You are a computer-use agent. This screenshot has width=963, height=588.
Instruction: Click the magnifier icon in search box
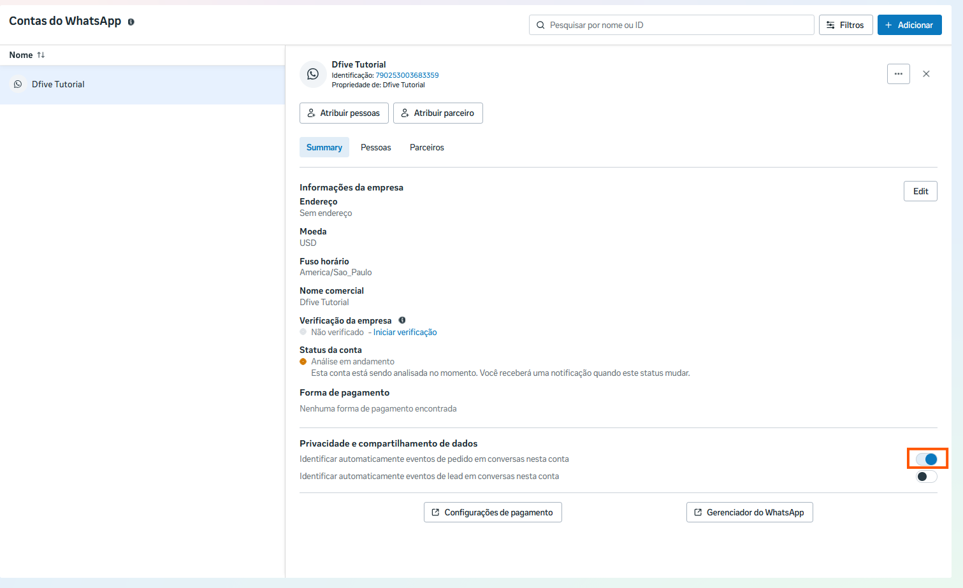click(540, 25)
